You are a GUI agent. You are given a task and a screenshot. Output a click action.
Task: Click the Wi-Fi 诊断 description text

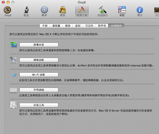click(x=72, y=80)
